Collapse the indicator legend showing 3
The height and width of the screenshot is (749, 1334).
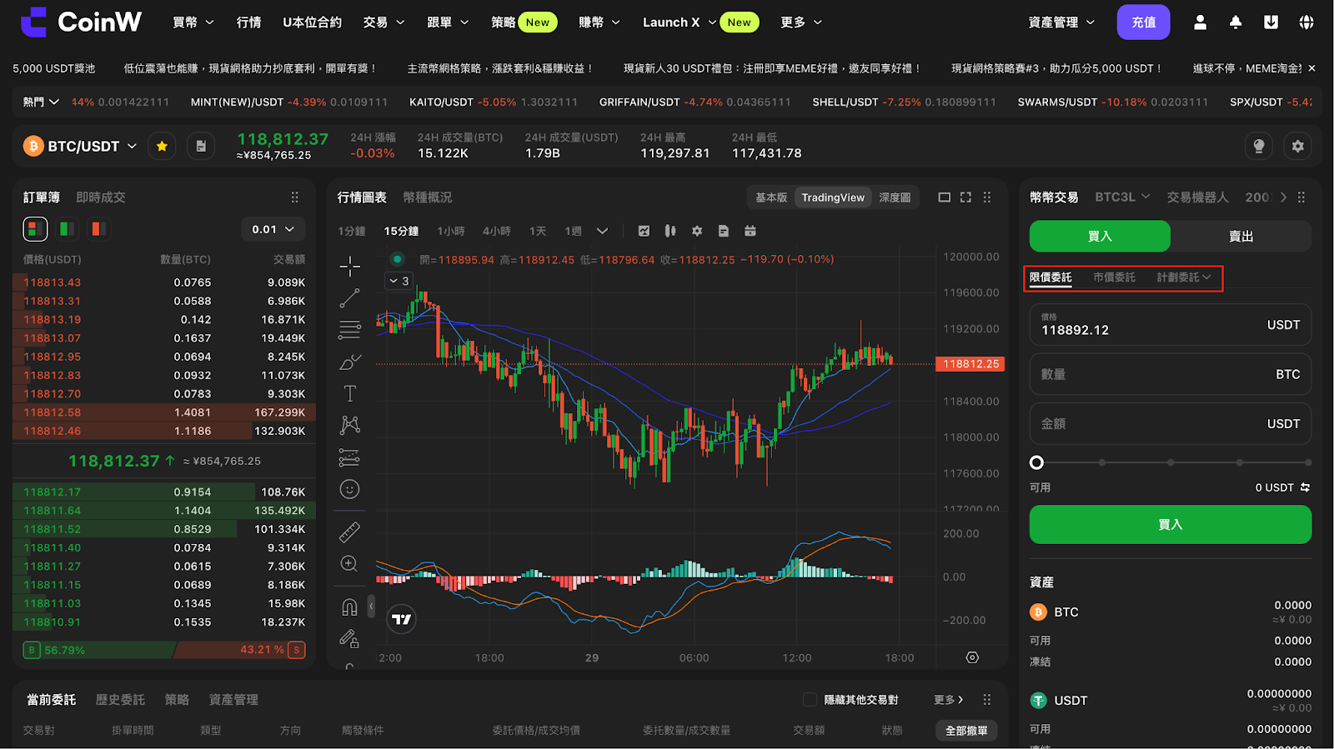[x=399, y=282]
